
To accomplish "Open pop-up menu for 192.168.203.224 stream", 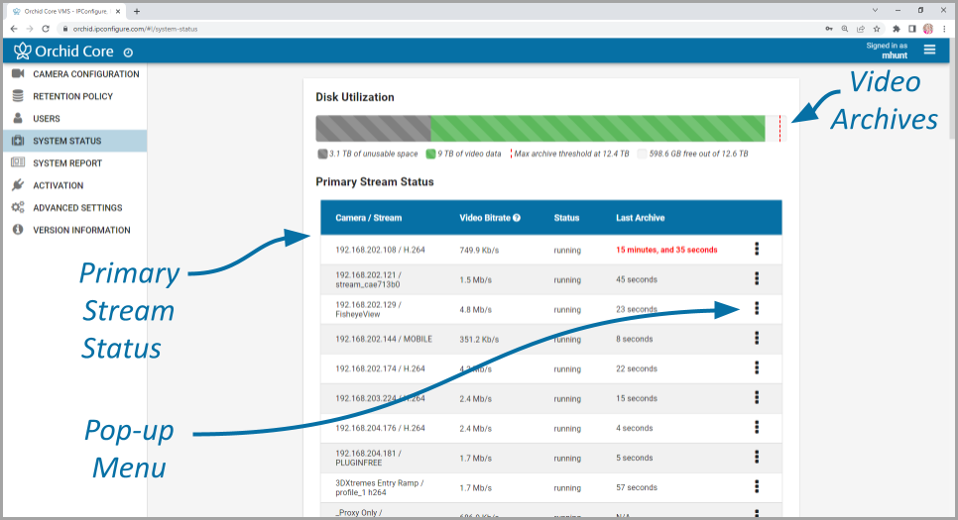I will point(757,397).
